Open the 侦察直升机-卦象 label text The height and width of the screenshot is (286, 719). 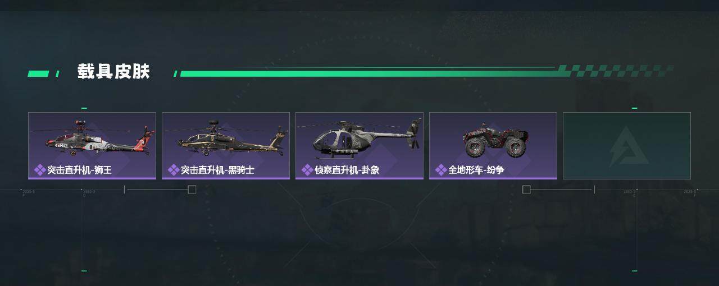[x=347, y=169]
